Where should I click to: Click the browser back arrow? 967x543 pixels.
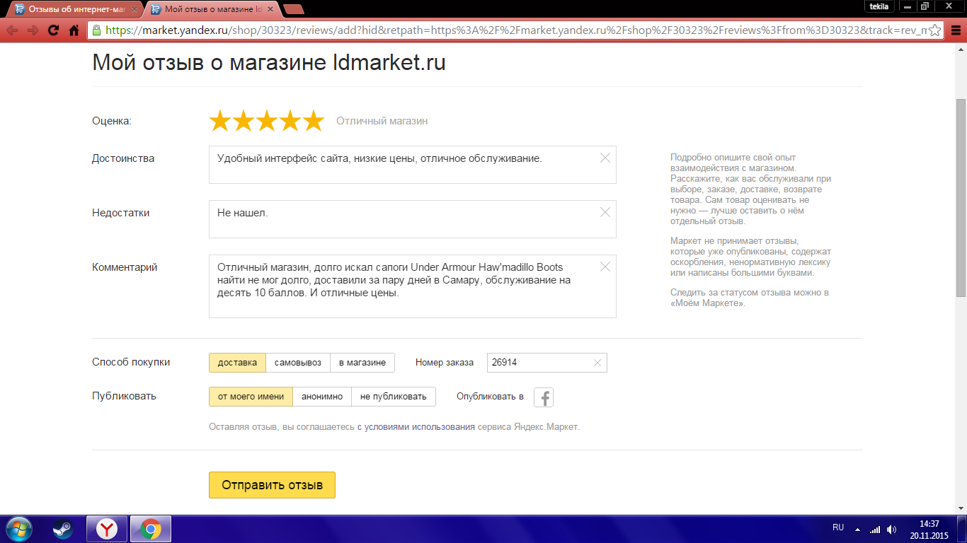click(12, 30)
